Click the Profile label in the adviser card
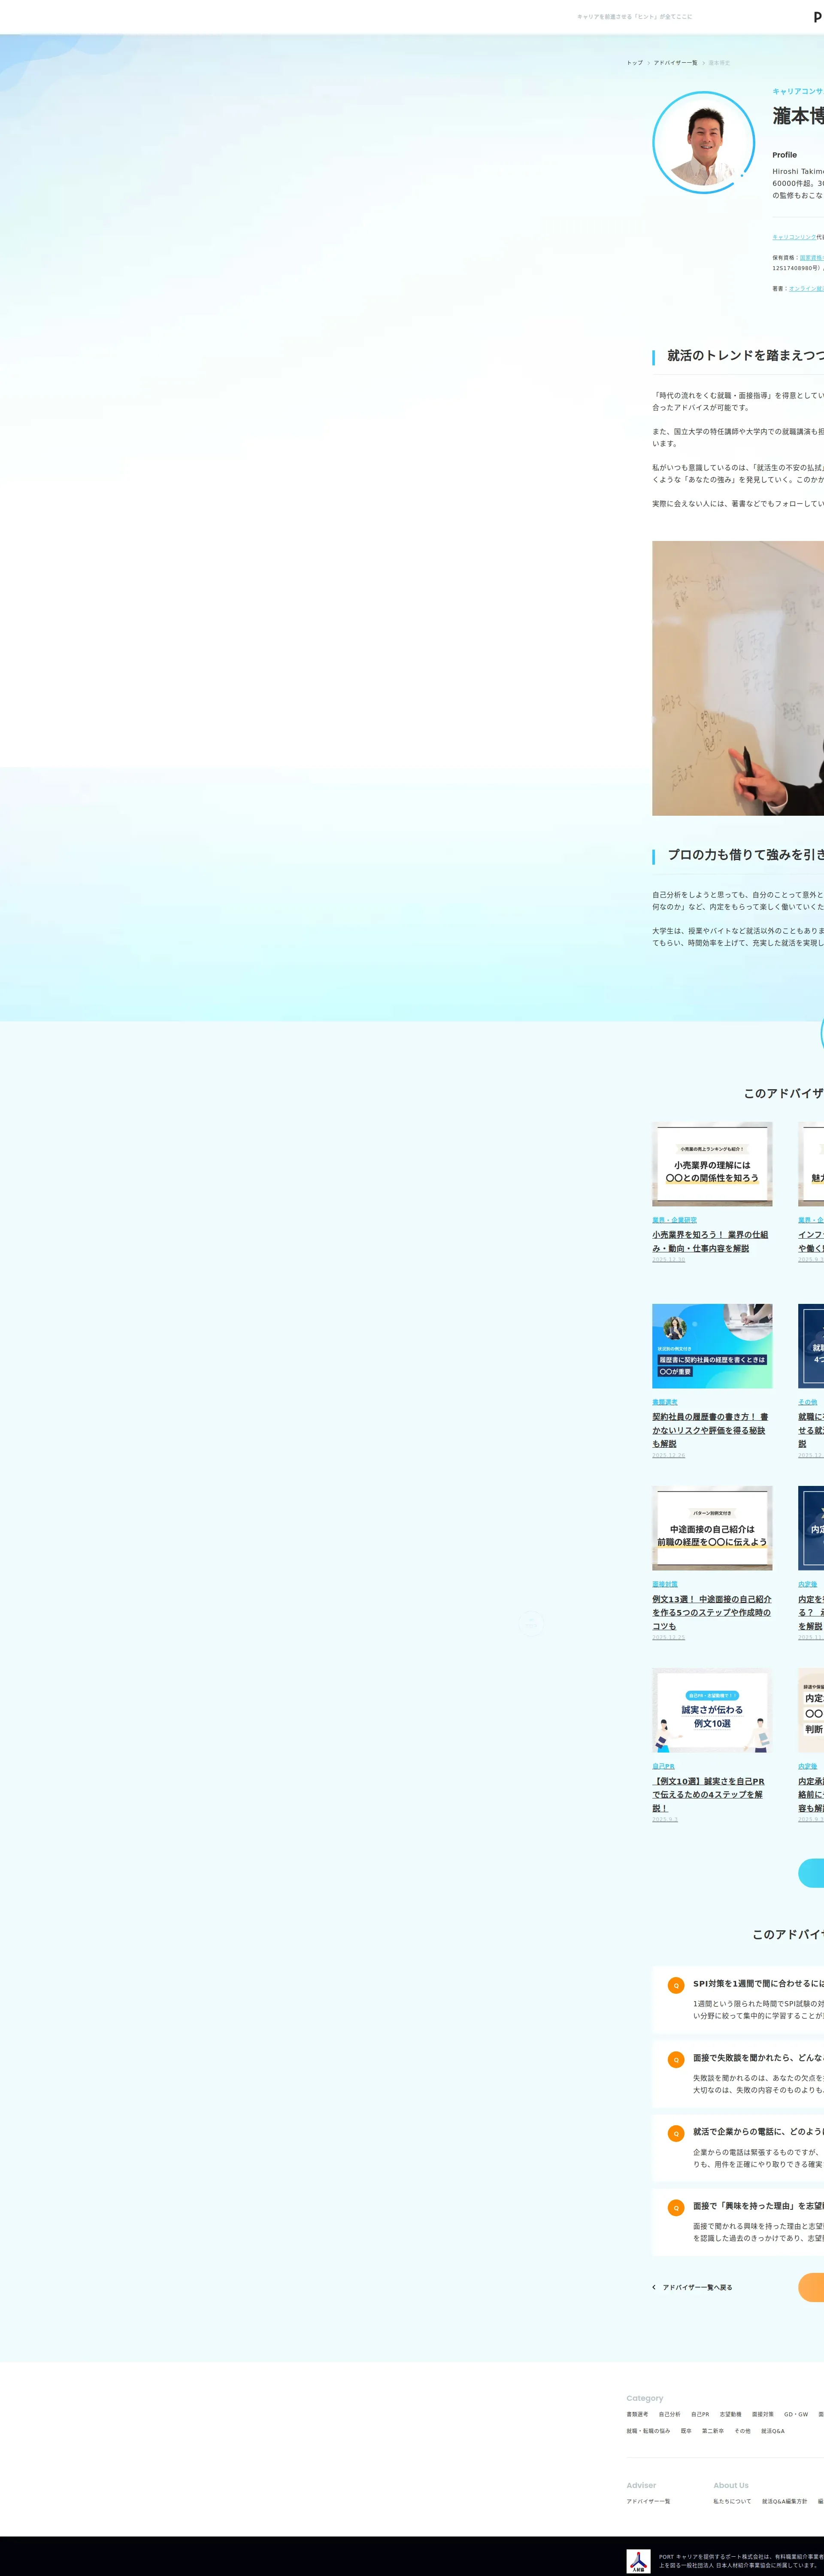Image resolution: width=824 pixels, height=2576 pixels. (x=784, y=155)
